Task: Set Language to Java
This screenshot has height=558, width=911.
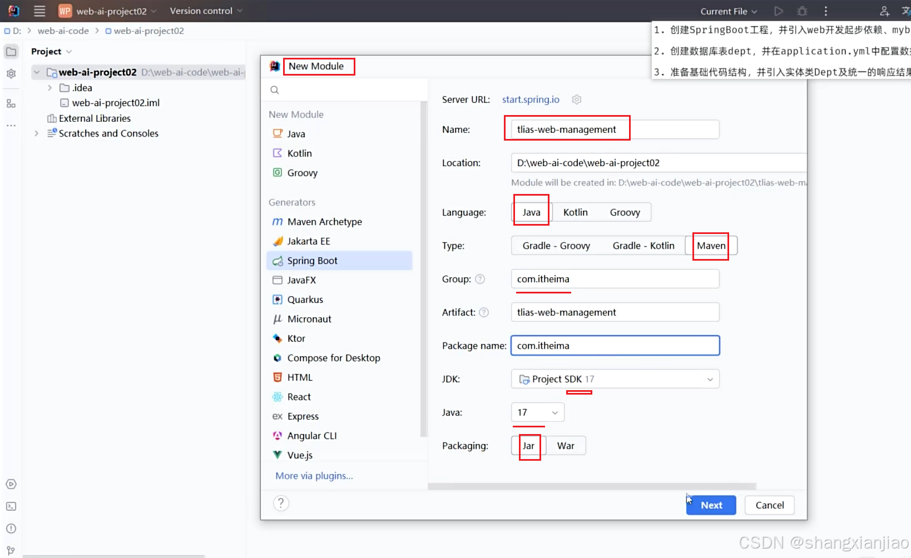Action: point(531,212)
